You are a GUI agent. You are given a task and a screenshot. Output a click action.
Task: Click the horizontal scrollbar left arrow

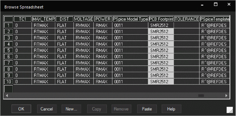point(7,95)
